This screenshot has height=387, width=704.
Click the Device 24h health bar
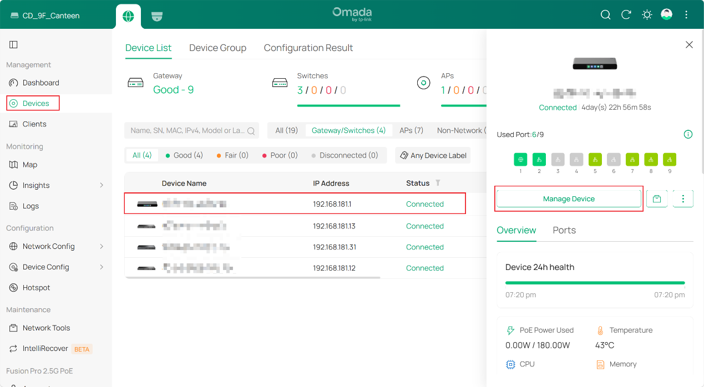[595, 283]
